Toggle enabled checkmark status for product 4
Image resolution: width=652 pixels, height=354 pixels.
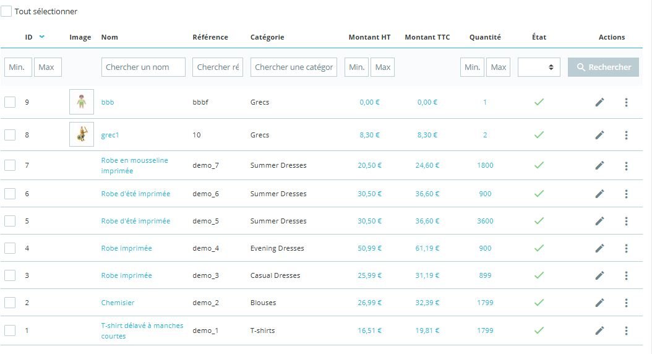point(539,248)
